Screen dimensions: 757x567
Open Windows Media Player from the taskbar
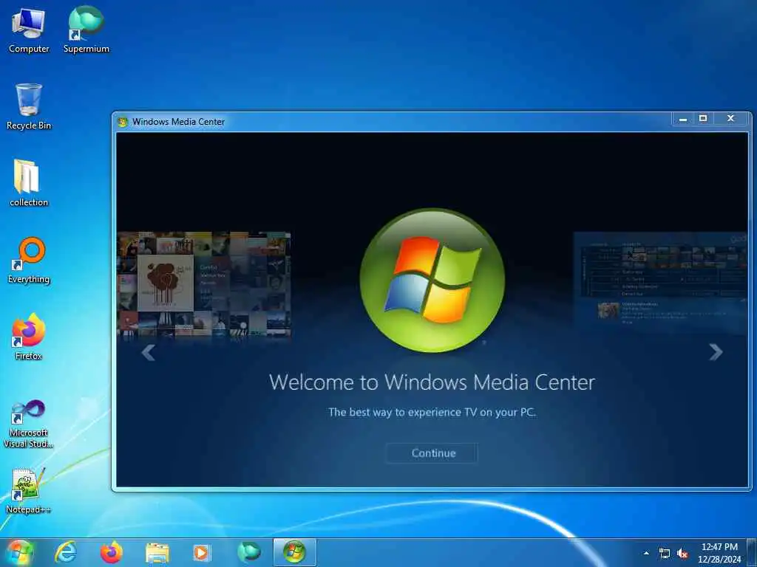pos(201,552)
